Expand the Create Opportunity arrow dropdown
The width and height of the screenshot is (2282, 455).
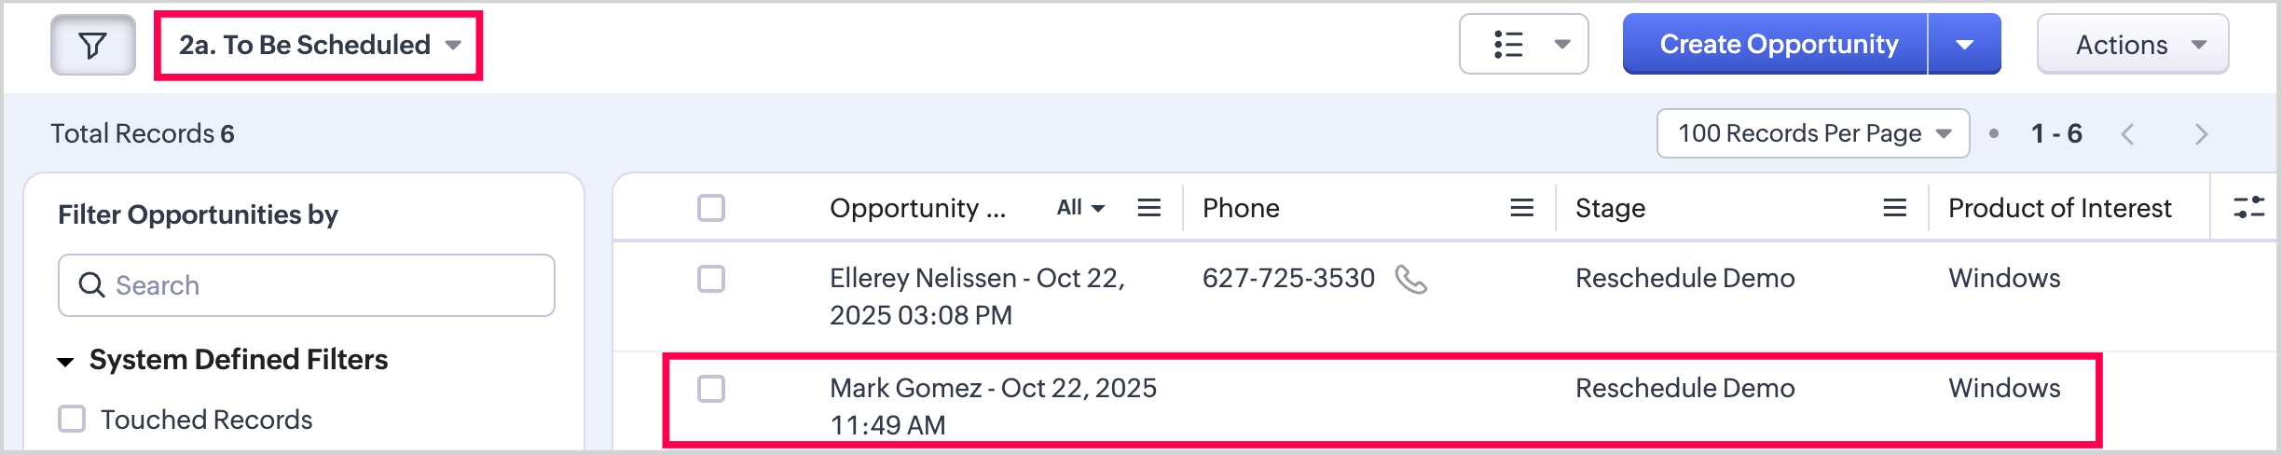[1964, 45]
